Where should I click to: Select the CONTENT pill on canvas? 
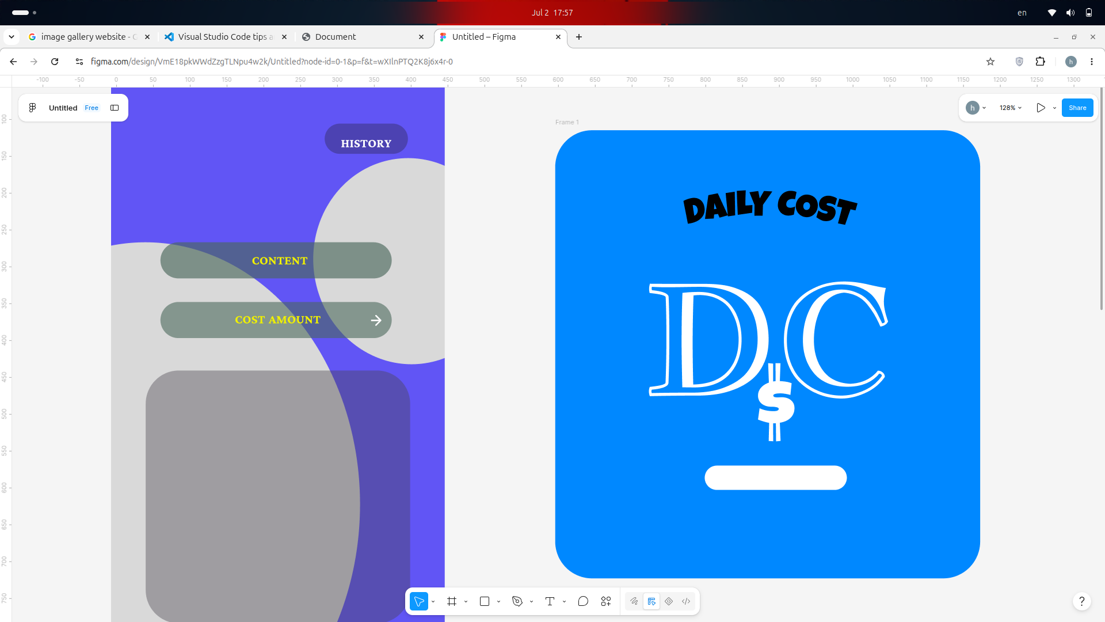coord(276,260)
